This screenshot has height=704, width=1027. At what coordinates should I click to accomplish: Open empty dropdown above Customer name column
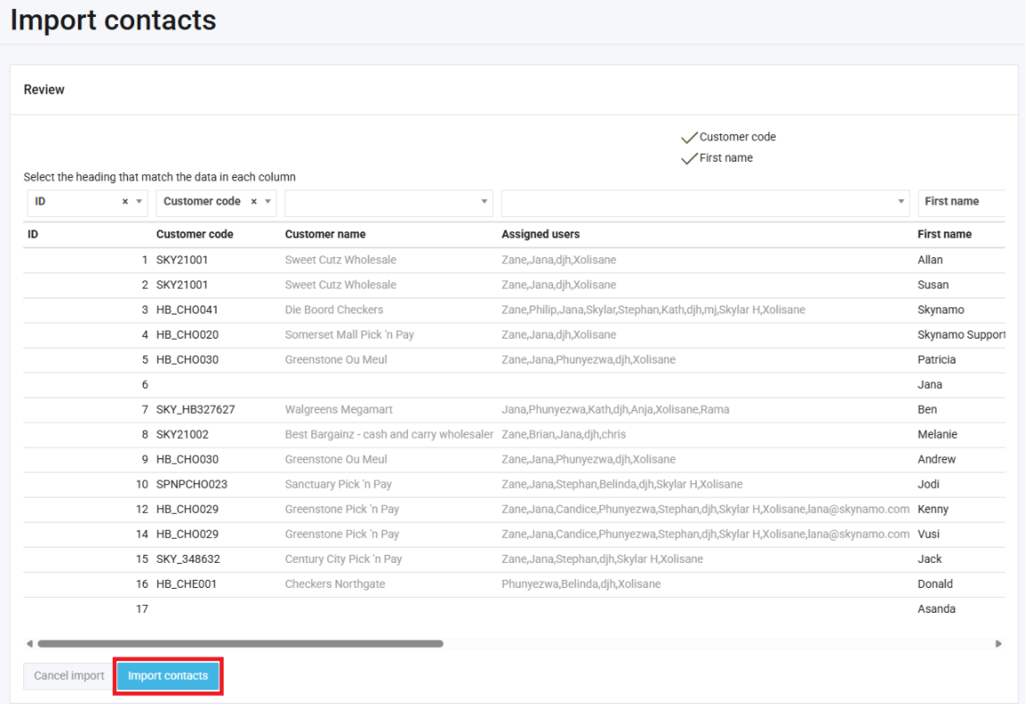pos(388,202)
